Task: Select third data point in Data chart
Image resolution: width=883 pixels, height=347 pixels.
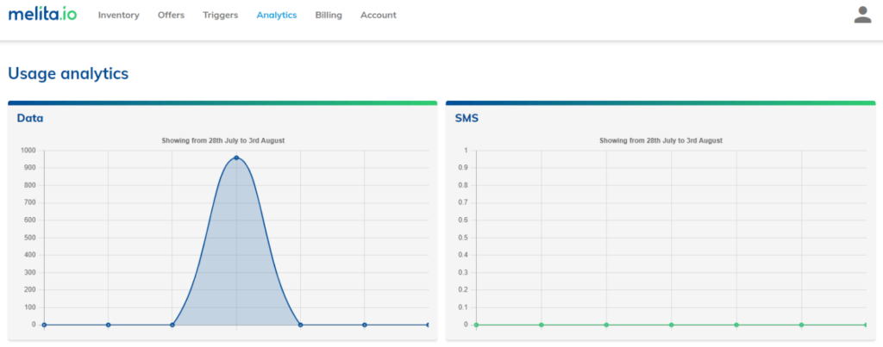Action: pos(172,325)
